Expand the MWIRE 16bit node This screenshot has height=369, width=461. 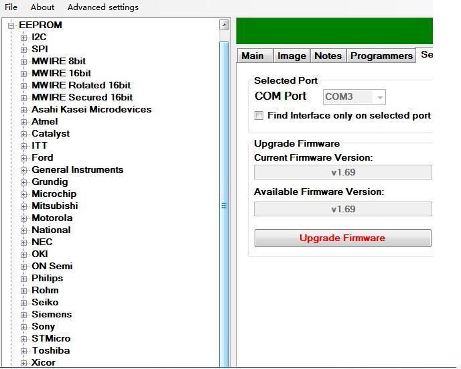click(24, 74)
